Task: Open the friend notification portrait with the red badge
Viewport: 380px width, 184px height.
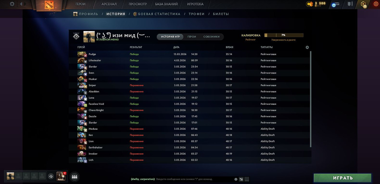Action: pyautogui.click(x=61, y=176)
